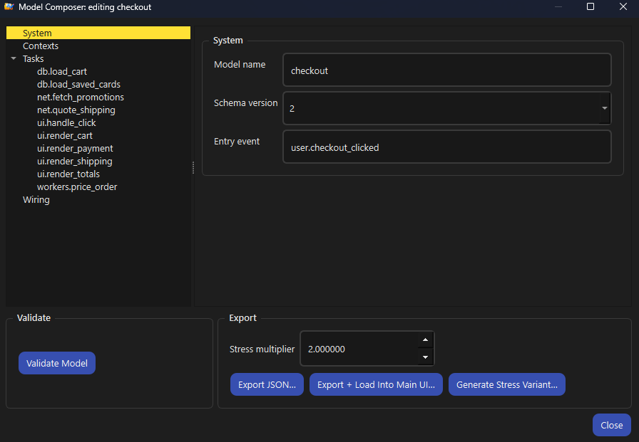The image size is (639, 442).
Task: Select the ui.render_payment task
Action: point(75,149)
